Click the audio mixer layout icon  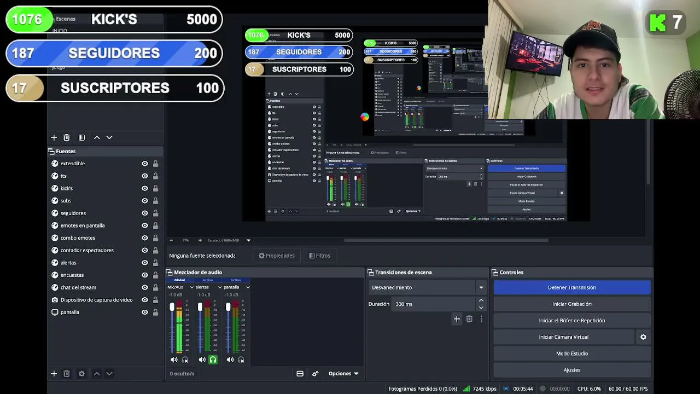300,374
